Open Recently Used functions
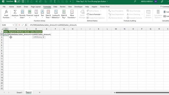 (x=22, y=14)
